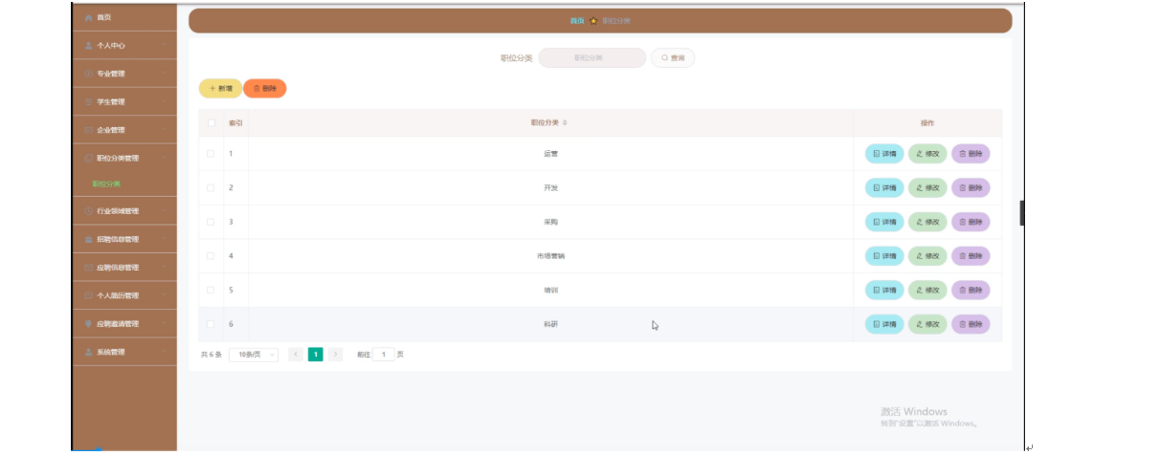Click 修改 for the 培训 row
The image size is (1161, 456).
[x=927, y=290]
